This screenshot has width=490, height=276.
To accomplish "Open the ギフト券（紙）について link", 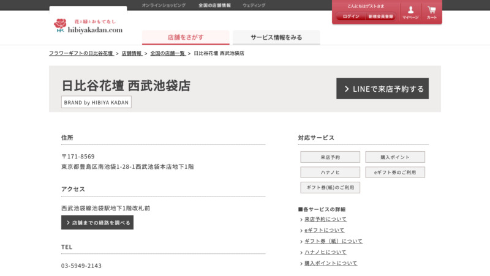I will 333,241.
